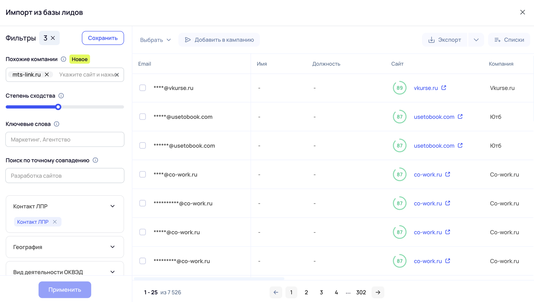Click info icon beside Ключевые слова
The height and width of the screenshot is (302, 534).
pyautogui.click(x=57, y=124)
